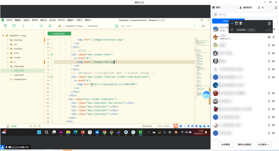Select the index.html editor tab
This screenshot has height=151, width=279.
(x=59, y=34)
